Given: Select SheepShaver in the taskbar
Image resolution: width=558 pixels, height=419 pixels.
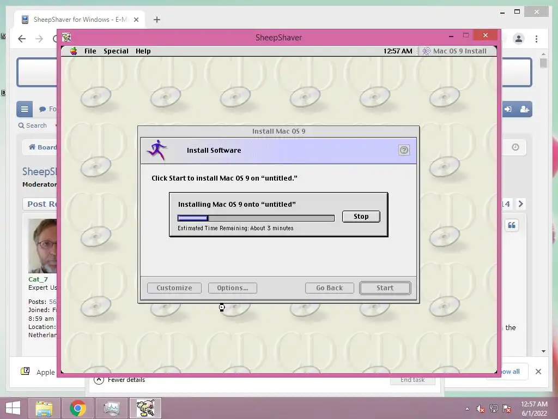Looking at the screenshot, I should pos(145,408).
